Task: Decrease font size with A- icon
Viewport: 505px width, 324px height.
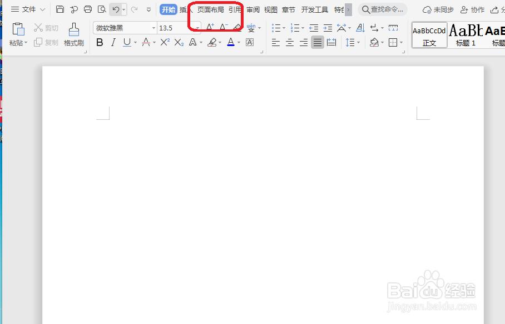Action: tap(224, 27)
